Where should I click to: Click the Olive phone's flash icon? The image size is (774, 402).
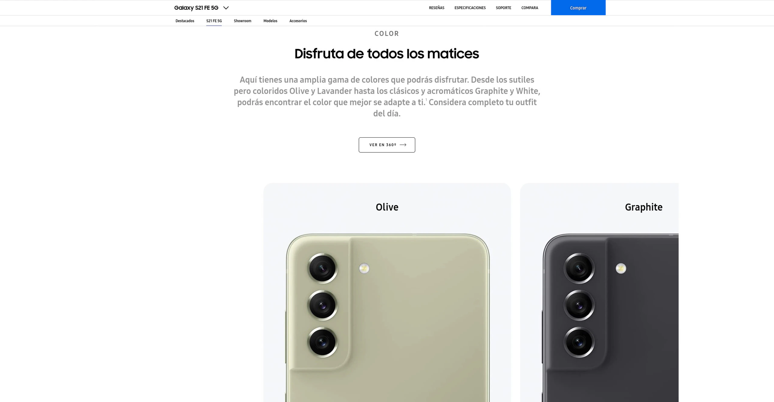click(364, 268)
